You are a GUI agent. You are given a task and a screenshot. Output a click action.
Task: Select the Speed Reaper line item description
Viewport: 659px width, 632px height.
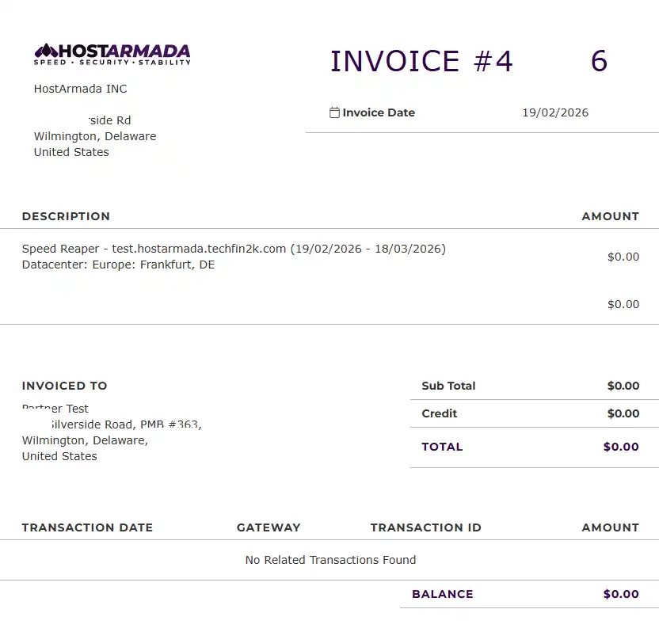(x=234, y=249)
